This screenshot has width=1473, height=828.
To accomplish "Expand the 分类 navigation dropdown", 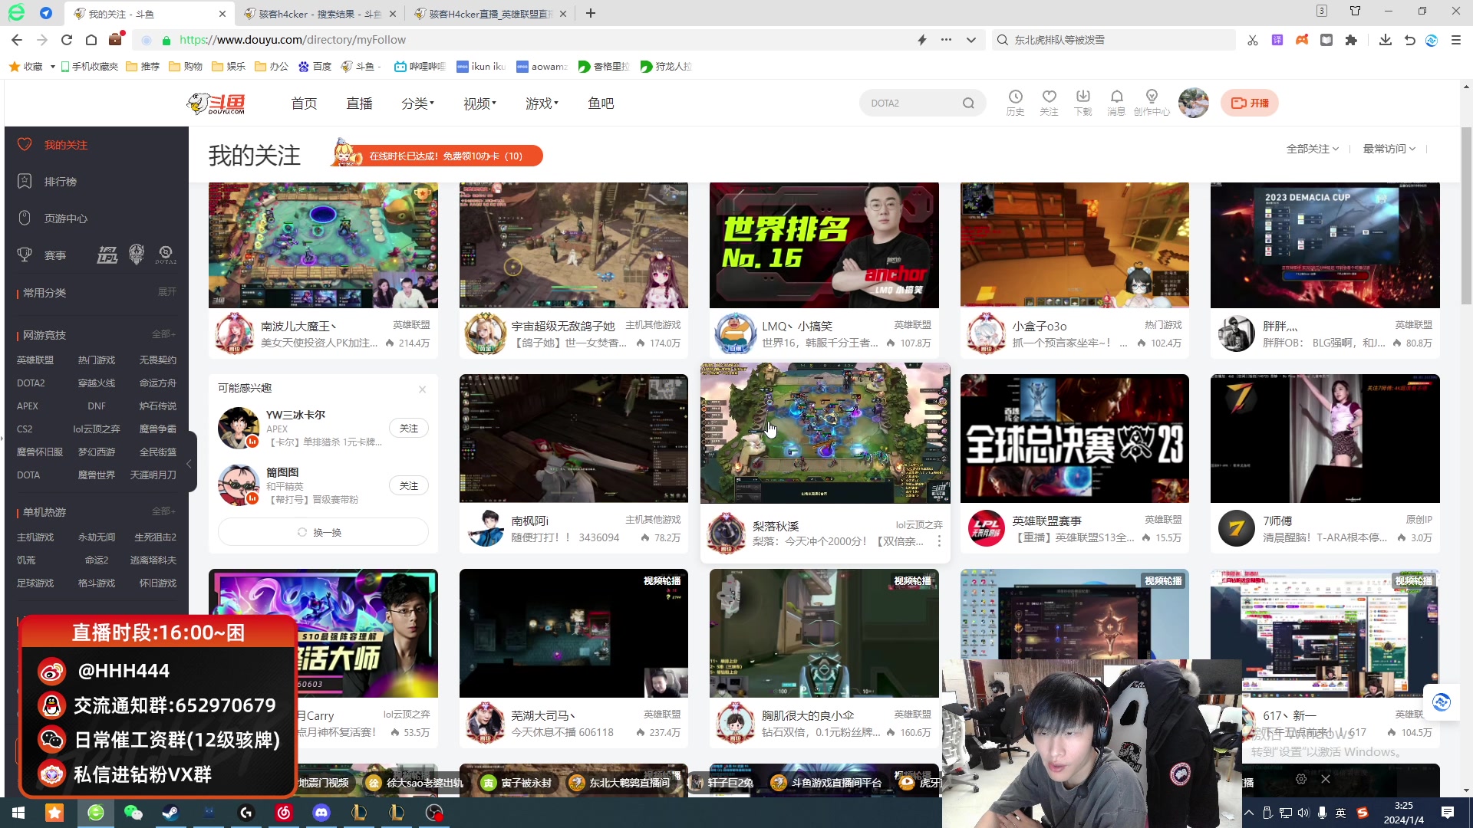I will pyautogui.click(x=417, y=103).
